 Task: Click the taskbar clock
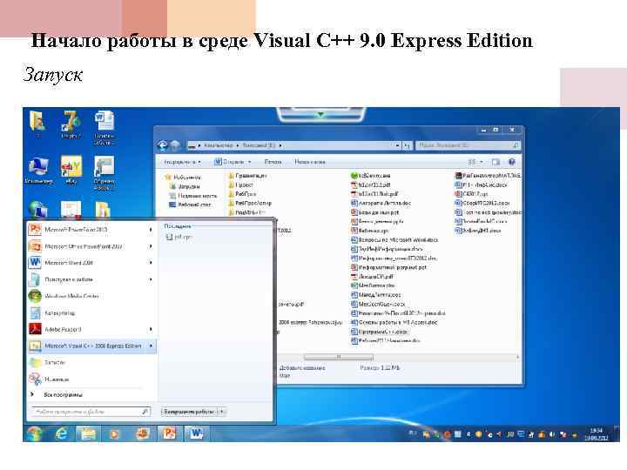(x=597, y=434)
